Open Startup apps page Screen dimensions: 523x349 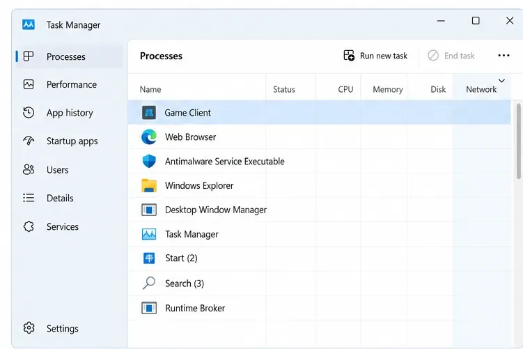coord(72,141)
